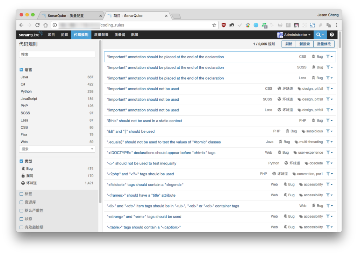This screenshot has width=358, height=255.
Task: Click the 批量修改 button
Action: pos(324,44)
